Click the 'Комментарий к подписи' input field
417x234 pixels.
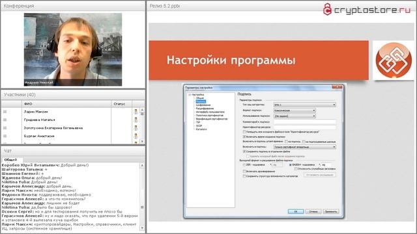(x=304, y=122)
